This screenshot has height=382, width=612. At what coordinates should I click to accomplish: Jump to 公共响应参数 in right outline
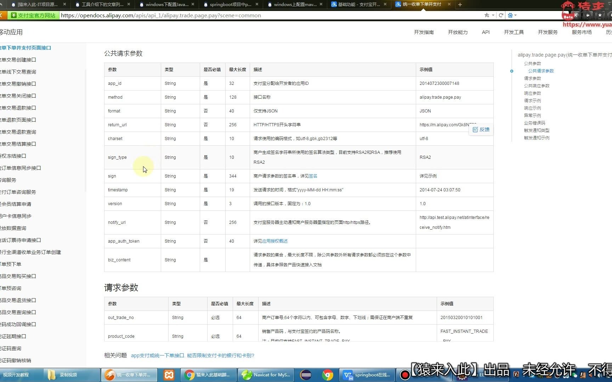(x=537, y=86)
